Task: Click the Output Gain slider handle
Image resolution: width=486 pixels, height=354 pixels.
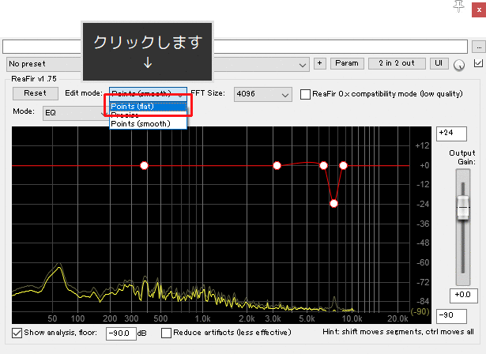Action: pyautogui.click(x=462, y=209)
